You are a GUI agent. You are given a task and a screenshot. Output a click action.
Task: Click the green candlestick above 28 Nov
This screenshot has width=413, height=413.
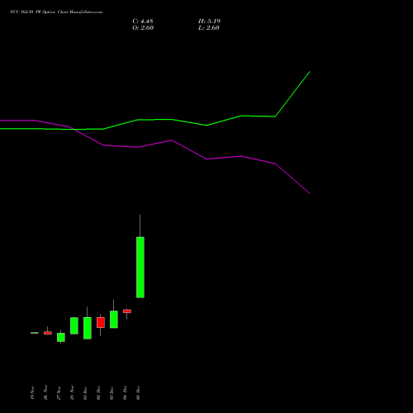[74, 325]
